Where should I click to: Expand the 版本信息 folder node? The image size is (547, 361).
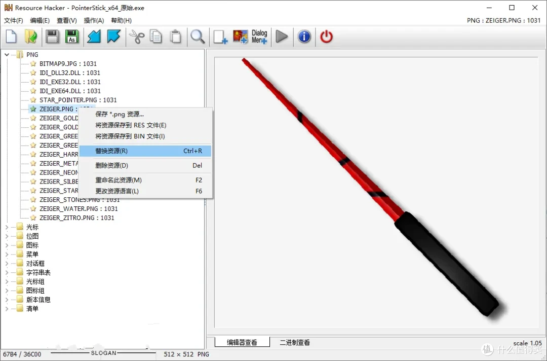pyautogui.click(x=7, y=300)
